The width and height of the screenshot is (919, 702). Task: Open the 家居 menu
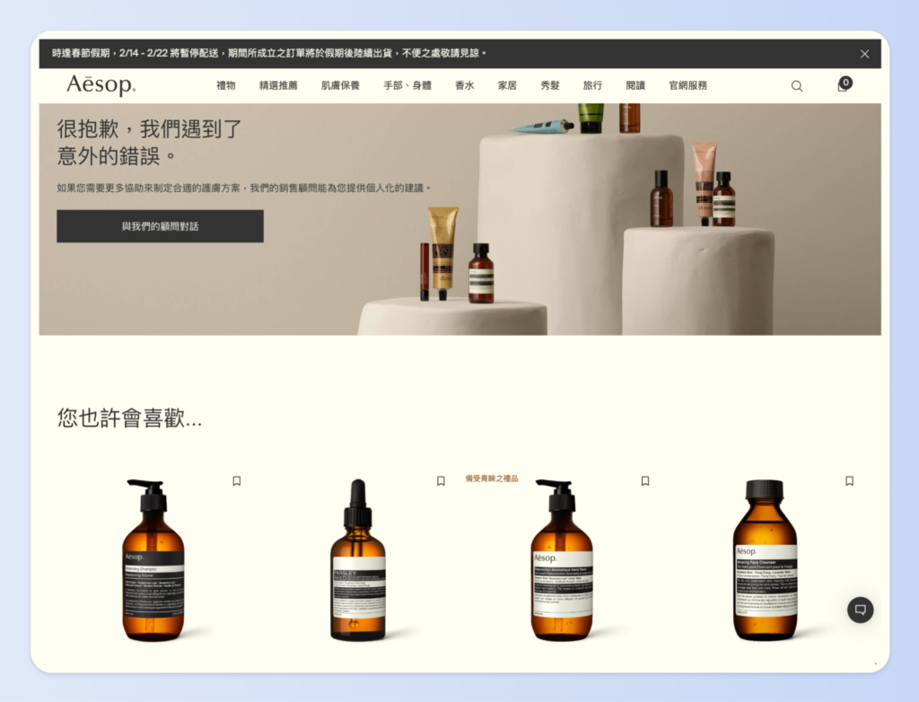tap(507, 85)
